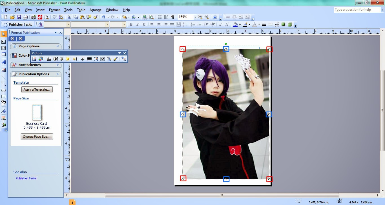Toggle the Bullets list button
The width and height of the screenshot is (385, 205).
click(x=199, y=24)
